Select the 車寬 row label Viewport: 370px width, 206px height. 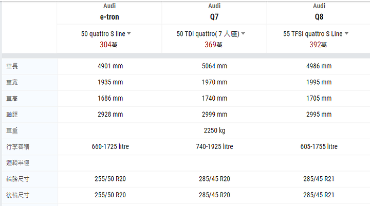coord(12,82)
